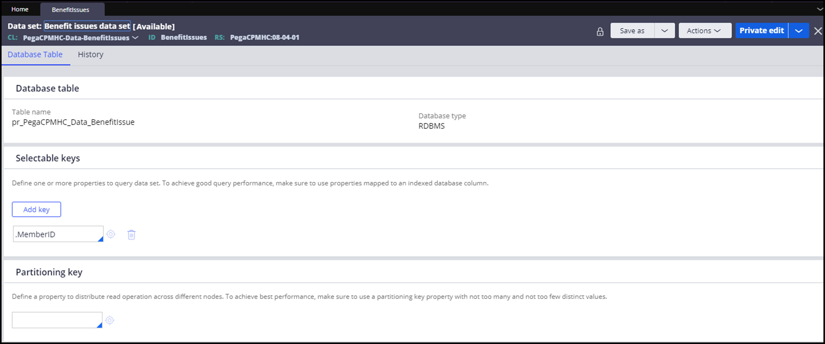Select the Database Table tab
This screenshot has height=344, width=825.
tap(35, 54)
